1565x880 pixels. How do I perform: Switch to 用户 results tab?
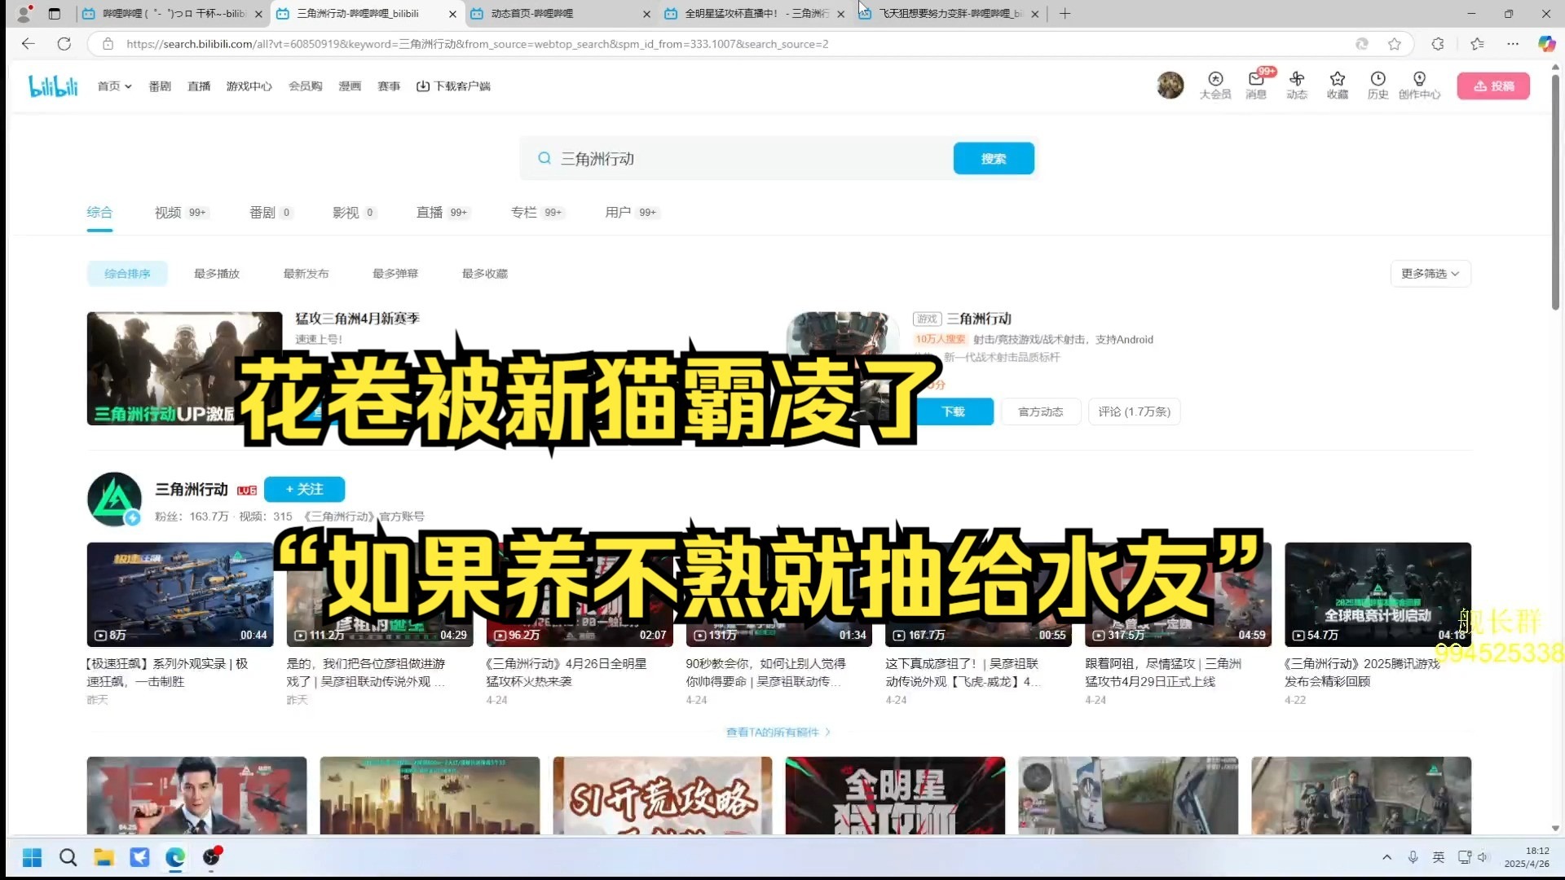(632, 213)
